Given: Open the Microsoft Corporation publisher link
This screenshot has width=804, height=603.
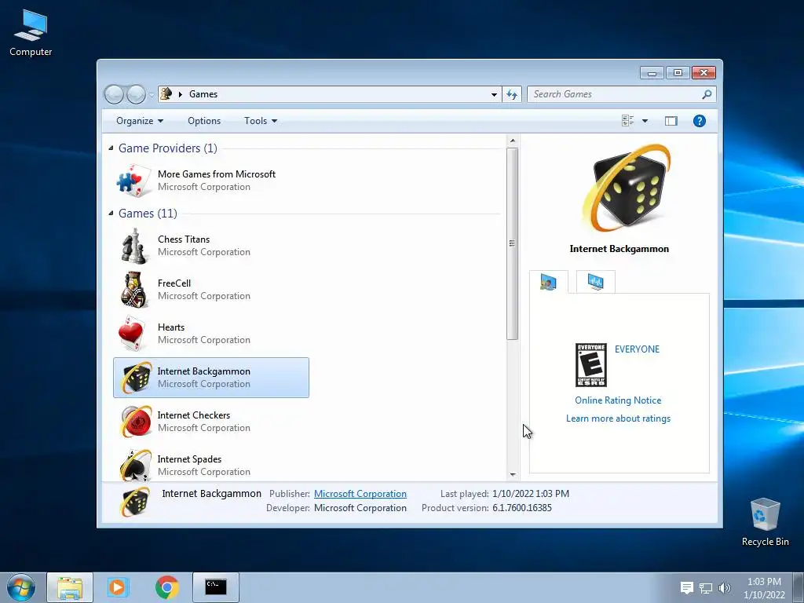Looking at the screenshot, I should 360,494.
